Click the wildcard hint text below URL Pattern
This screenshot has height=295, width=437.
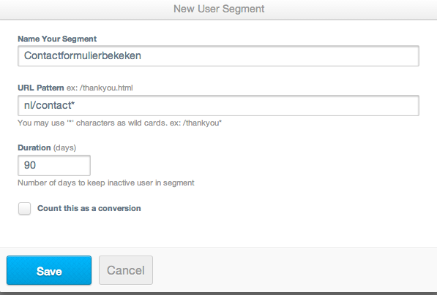119,123
